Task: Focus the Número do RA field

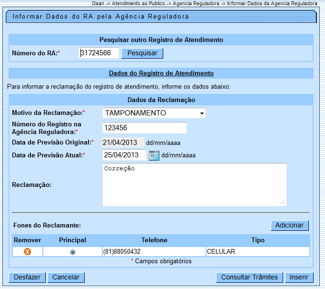Action: tap(99, 53)
